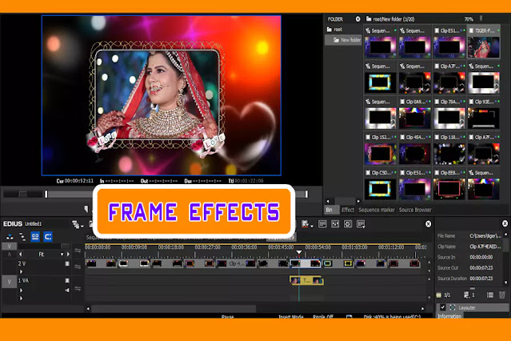Click the vectorscope/waveform toolbar icon
This screenshot has height=341, width=511.
coord(348,224)
